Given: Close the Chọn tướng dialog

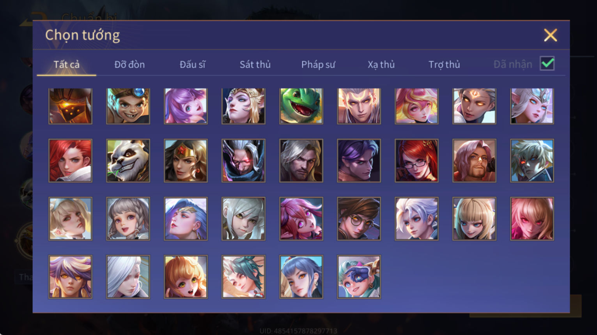Looking at the screenshot, I should click(550, 35).
